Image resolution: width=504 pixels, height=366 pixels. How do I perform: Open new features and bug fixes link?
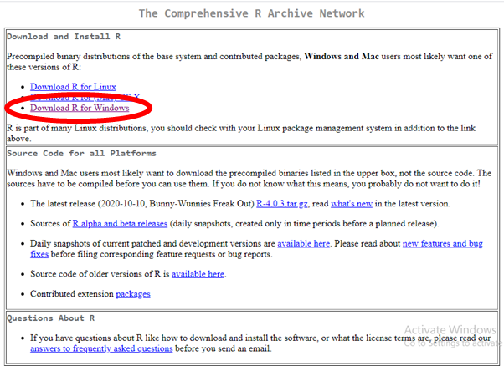tap(443, 243)
